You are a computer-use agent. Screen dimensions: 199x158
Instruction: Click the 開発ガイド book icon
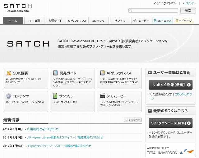[55, 73]
